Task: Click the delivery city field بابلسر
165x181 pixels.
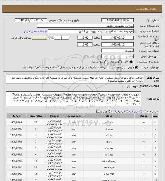Action: 117,56
